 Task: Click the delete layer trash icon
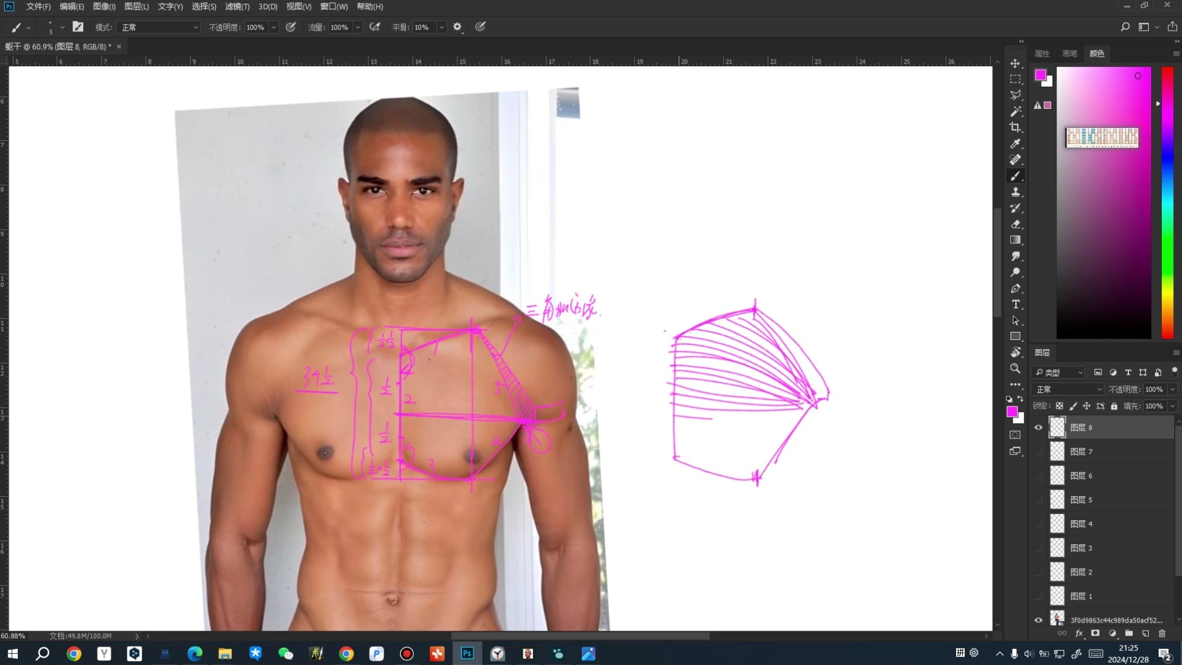point(1162,633)
